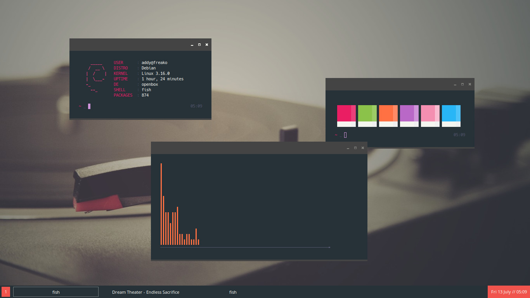The width and height of the screenshot is (530, 298).
Task: Click the 05:09 timestamp in system info terminal
Action: pos(196,106)
